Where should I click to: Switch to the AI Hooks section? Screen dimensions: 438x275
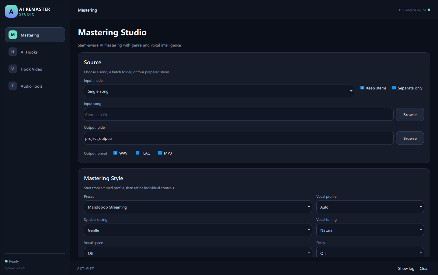(35, 52)
